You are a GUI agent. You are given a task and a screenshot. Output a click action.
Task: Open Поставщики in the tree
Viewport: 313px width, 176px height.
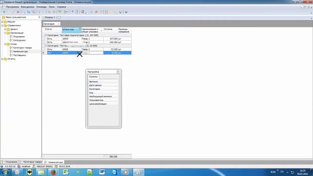tap(20, 55)
